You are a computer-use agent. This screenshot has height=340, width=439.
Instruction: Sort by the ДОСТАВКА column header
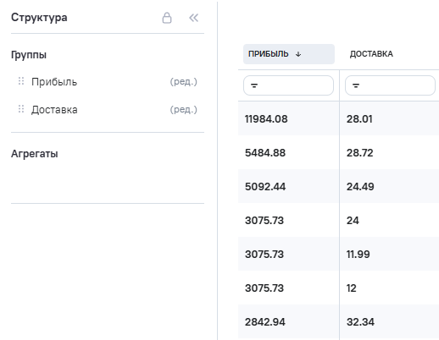[371, 54]
